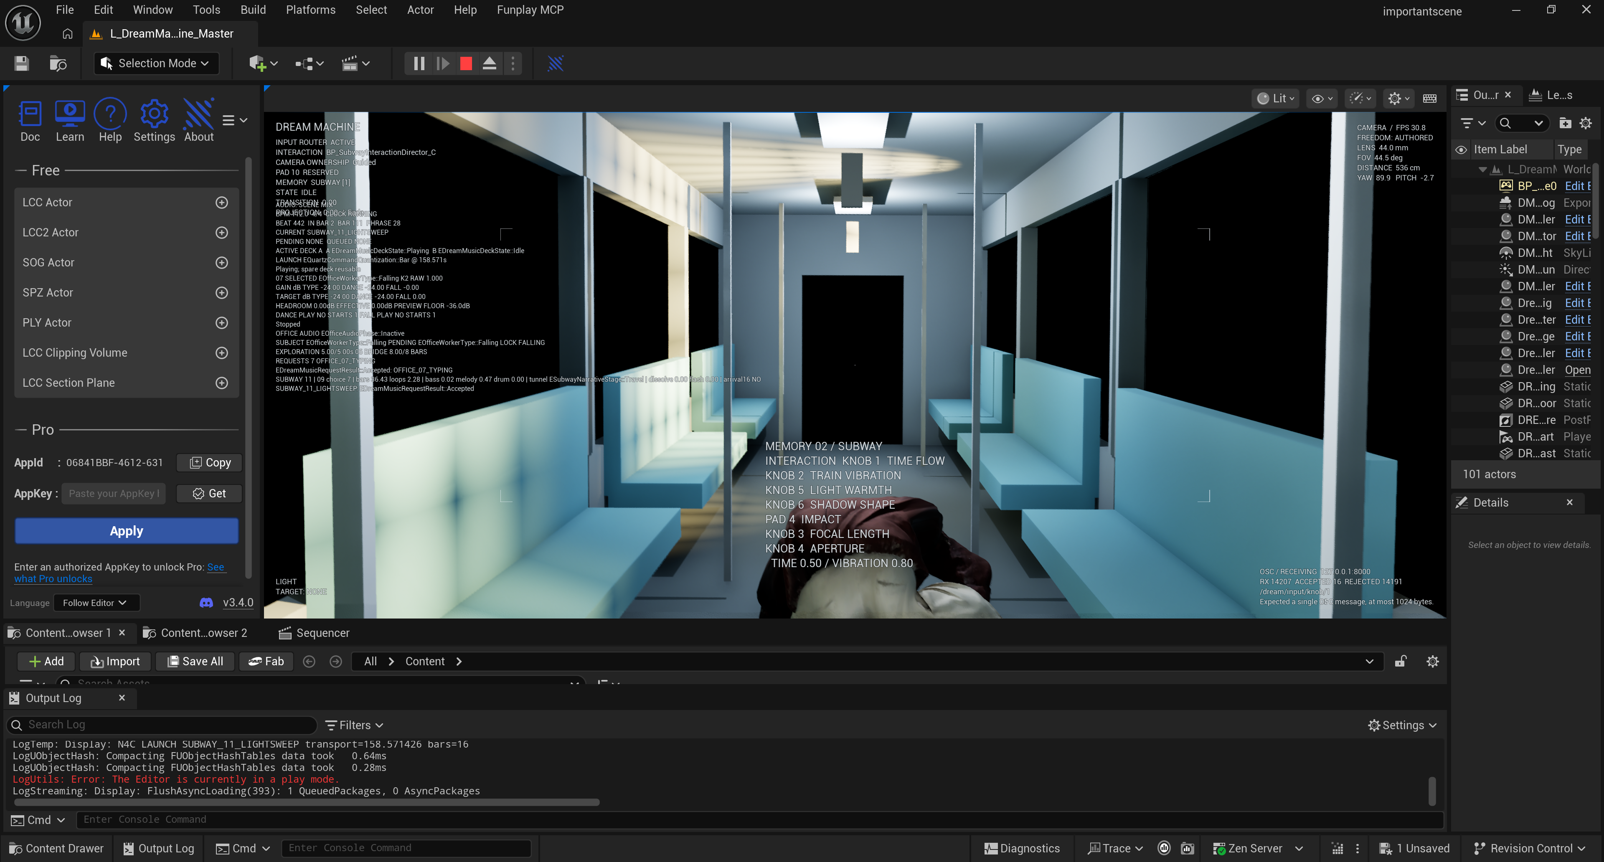Pause the play session
This screenshot has height=862, width=1604.
(x=419, y=63)
